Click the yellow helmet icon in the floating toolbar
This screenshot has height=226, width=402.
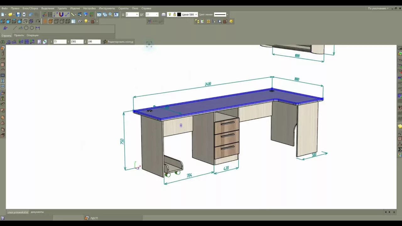click(x=231, y=21)
